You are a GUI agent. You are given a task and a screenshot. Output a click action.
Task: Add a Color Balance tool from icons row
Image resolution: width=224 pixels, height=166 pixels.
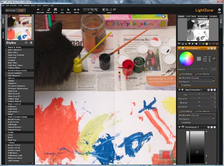[196, 44]
